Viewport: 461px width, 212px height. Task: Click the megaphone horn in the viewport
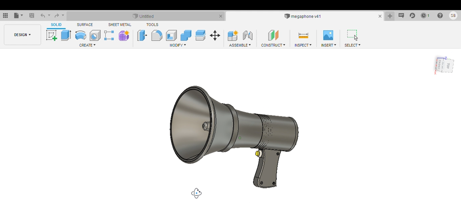[192, 125]
